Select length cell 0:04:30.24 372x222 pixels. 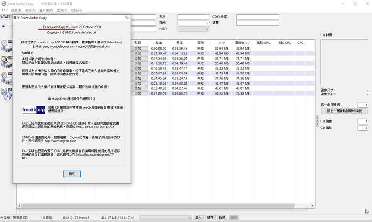coord(180,84)
